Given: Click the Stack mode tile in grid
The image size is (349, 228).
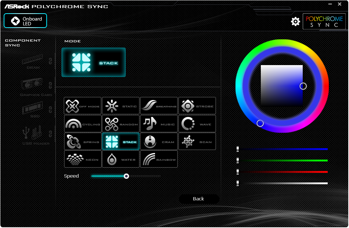Looking at the screenshot, I should tap(120, 142).
